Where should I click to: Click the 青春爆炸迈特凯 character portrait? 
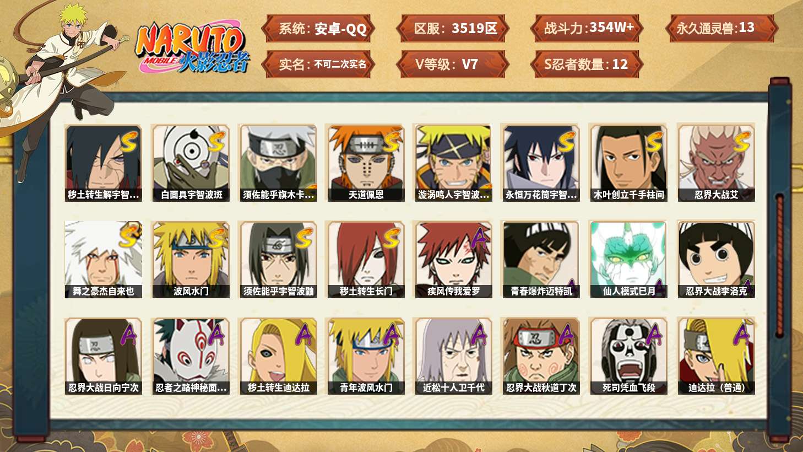pos(541,260)
